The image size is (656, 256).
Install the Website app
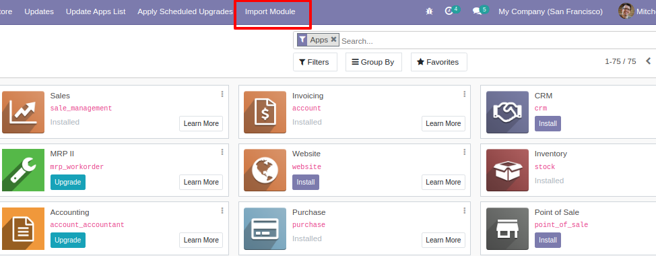pyautogui.click(x=306, y=183)
